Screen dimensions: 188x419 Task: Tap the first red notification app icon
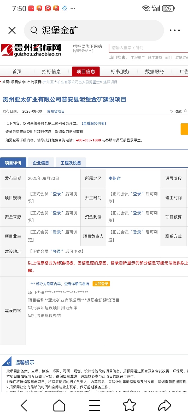tap(31, 8)
